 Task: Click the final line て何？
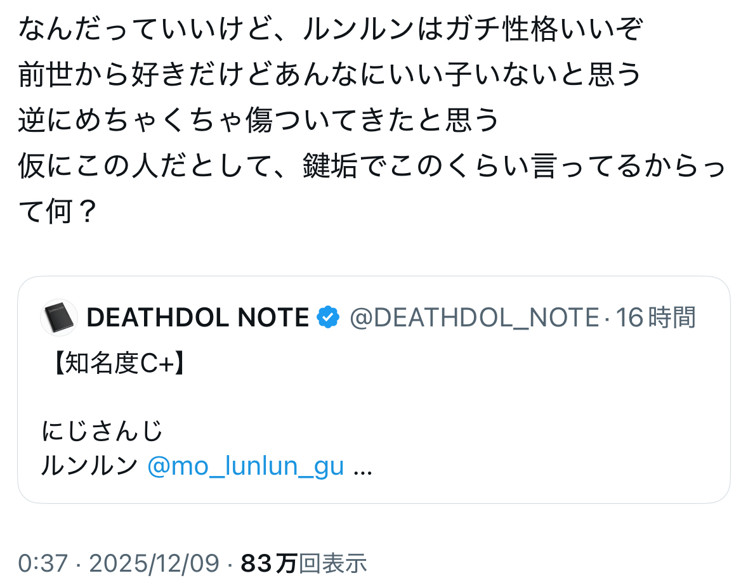pyautogui.click(x=57, y=212)
